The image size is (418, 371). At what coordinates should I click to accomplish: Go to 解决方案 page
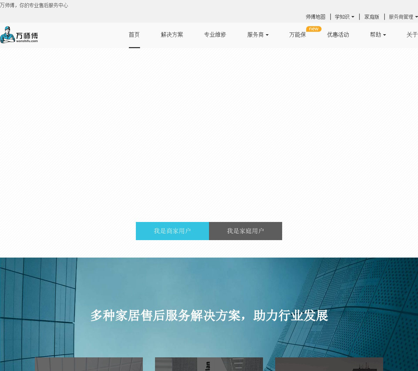click(x=172, y=35)
